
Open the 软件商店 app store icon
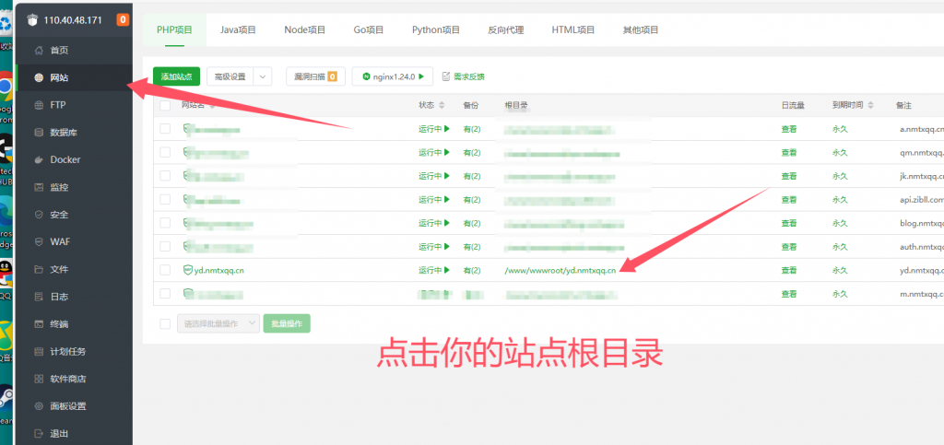(x=39, y=379)
